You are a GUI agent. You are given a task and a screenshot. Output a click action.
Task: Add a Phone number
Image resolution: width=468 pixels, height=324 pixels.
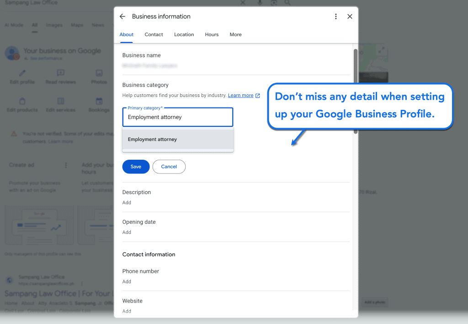click(x=127, y=281)
